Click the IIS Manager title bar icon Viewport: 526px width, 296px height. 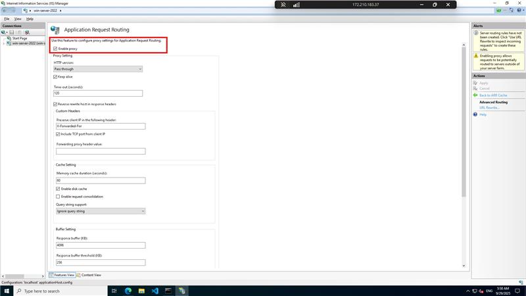(3, 3)
